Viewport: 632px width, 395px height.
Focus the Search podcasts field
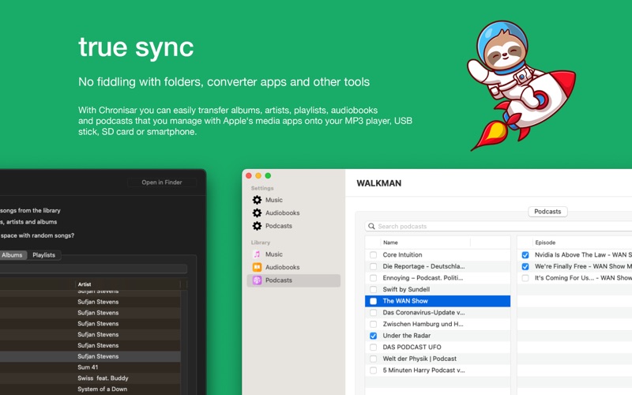(498, 227)
